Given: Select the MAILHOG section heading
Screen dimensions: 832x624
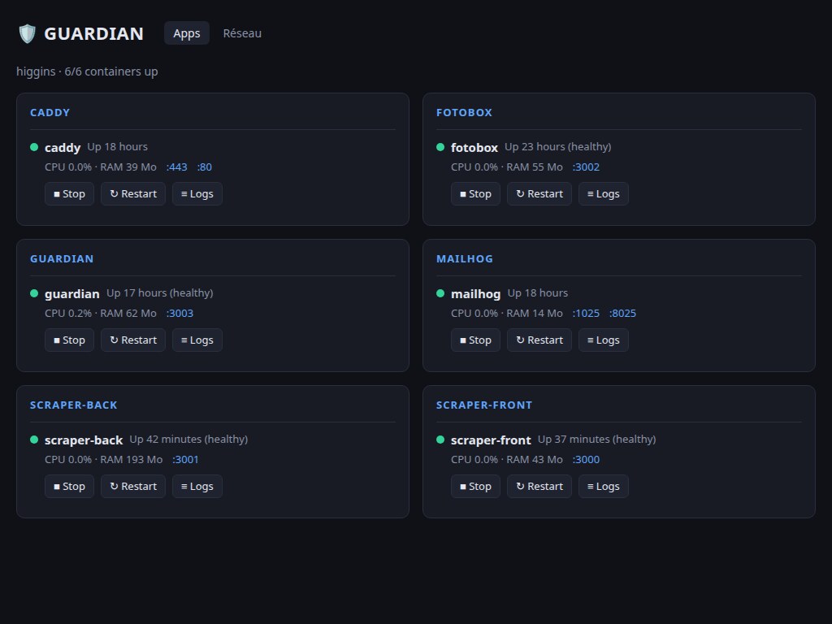Looking at the screenshot, I should tap(464, 259).
